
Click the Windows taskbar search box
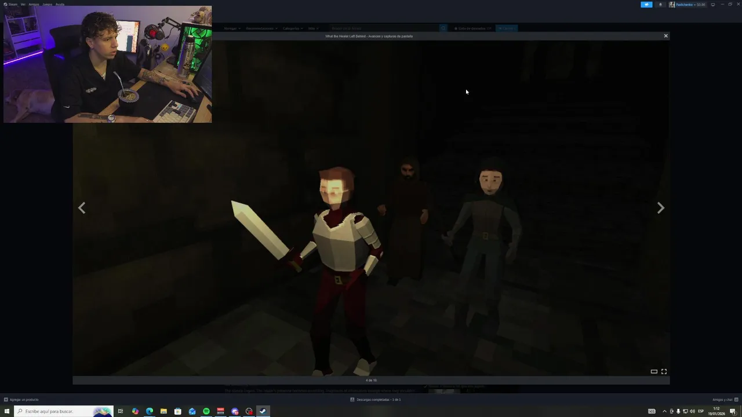pos(64,411)
